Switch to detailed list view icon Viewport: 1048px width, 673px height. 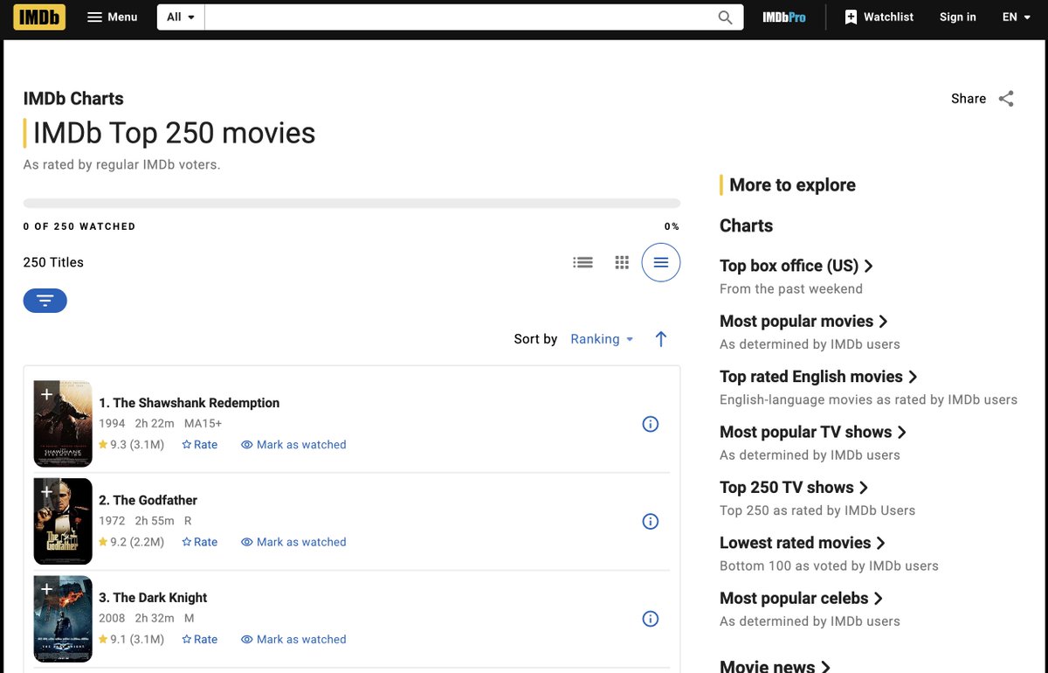583,262
